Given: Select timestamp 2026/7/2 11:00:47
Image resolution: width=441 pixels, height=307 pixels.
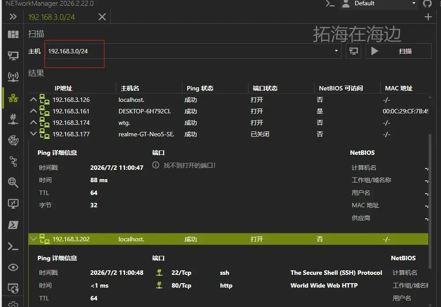Looking at the screenshot, I should click(x=117, y=168).
